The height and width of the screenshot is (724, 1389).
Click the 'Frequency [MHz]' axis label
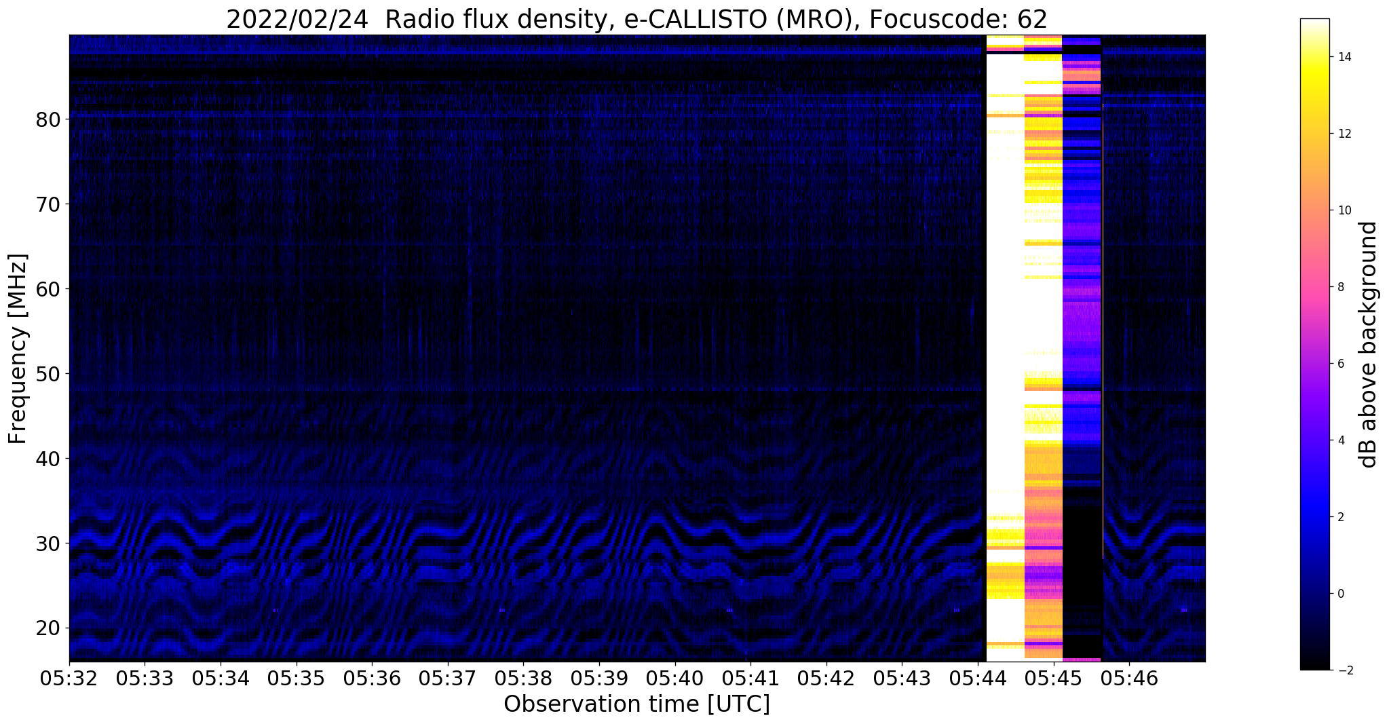click(x=18, y=348)
